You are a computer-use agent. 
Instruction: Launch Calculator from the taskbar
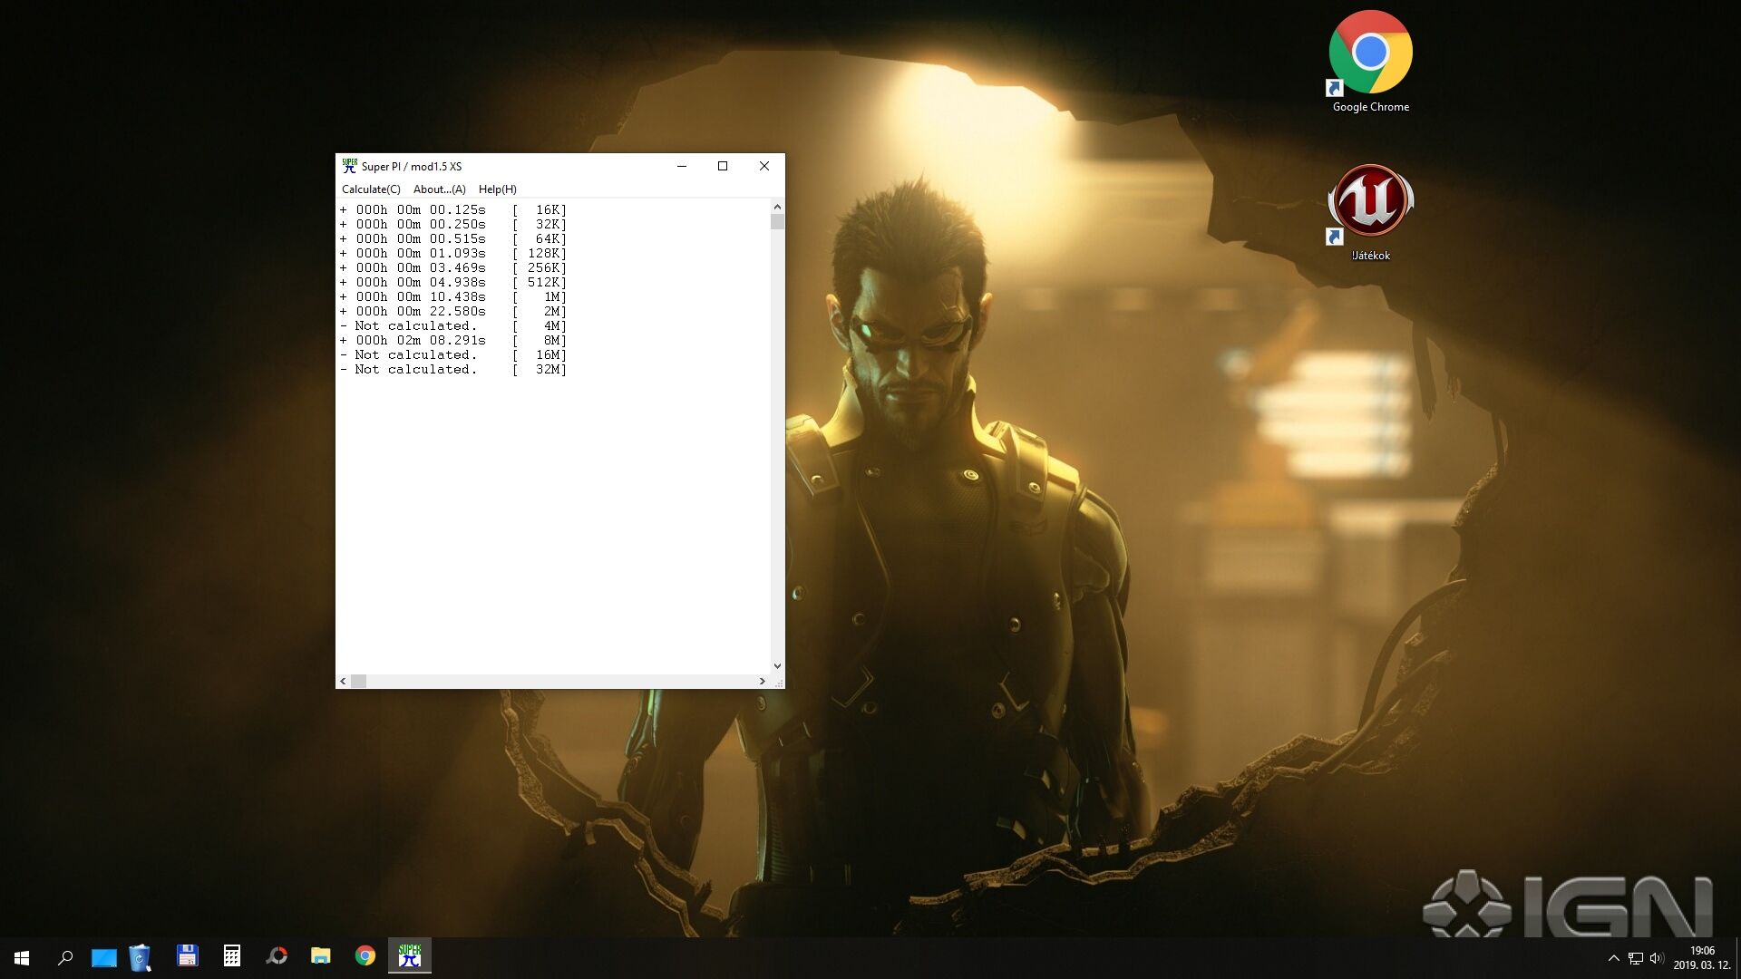(232, 956)
